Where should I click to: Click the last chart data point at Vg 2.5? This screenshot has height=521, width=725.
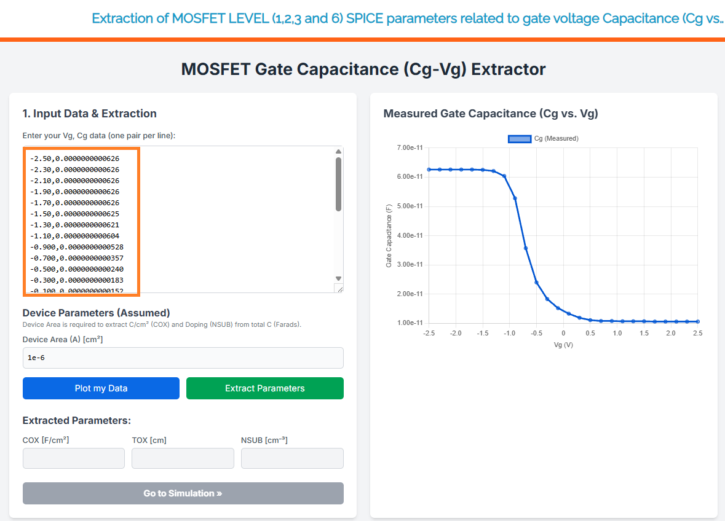tap(697, 321)
